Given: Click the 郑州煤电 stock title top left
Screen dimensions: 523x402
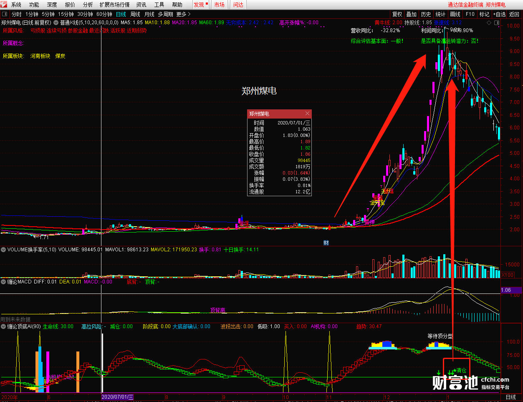Looking at the screenshot, I should tap(11, 23).
